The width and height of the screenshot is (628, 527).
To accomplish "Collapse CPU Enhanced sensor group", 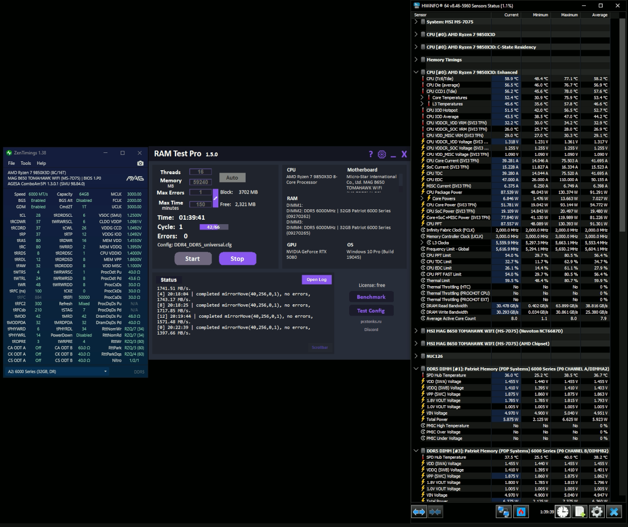I will [416, 72].
